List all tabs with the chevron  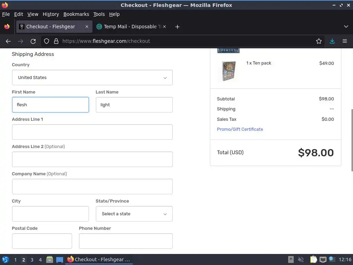346,27
